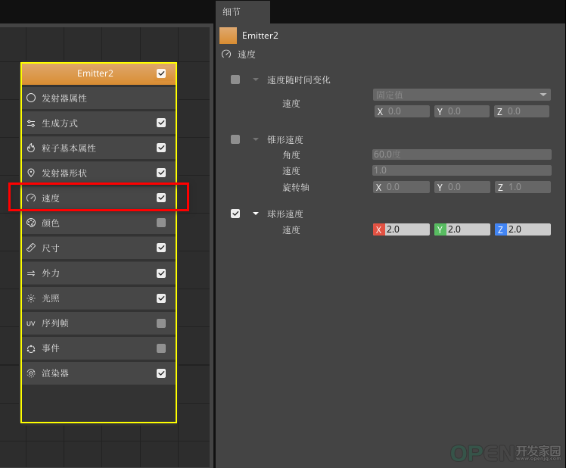Click the 发射器属性 circle icon

coord(31,98)
